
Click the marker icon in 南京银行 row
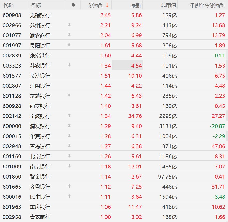[x=69, y=166]
